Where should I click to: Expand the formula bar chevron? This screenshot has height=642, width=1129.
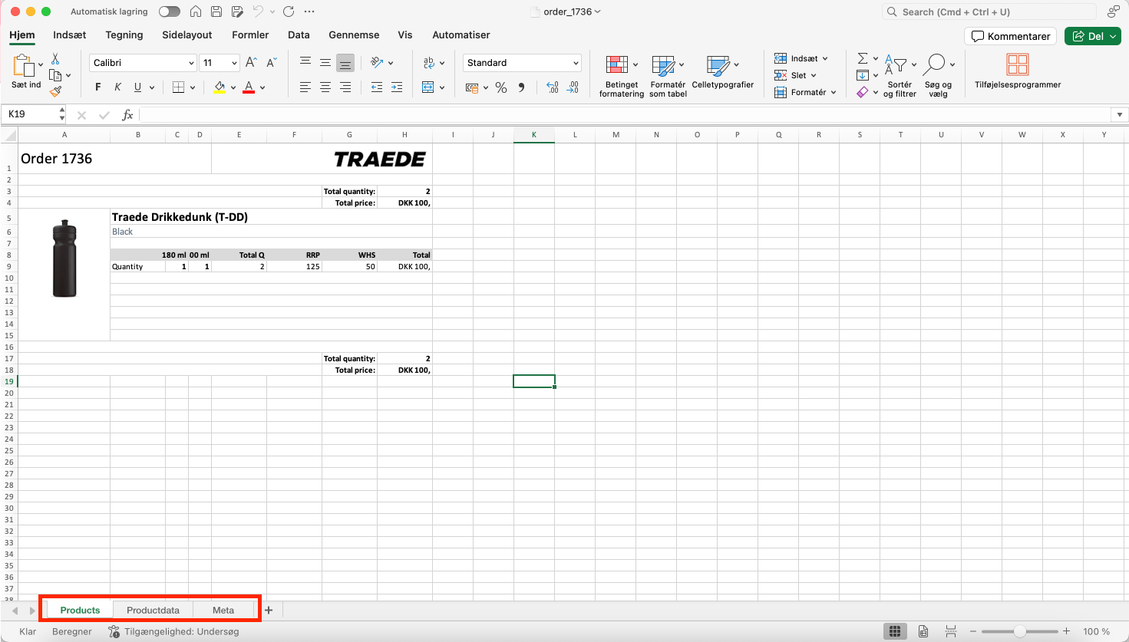pyautogui.click(x=1120, y=115)
